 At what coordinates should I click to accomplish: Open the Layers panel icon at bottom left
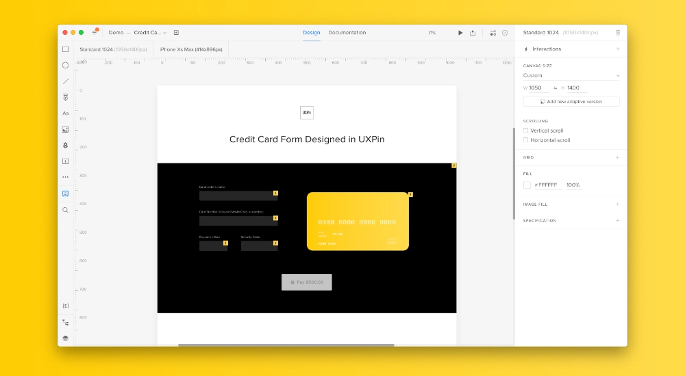pos(66,338)
